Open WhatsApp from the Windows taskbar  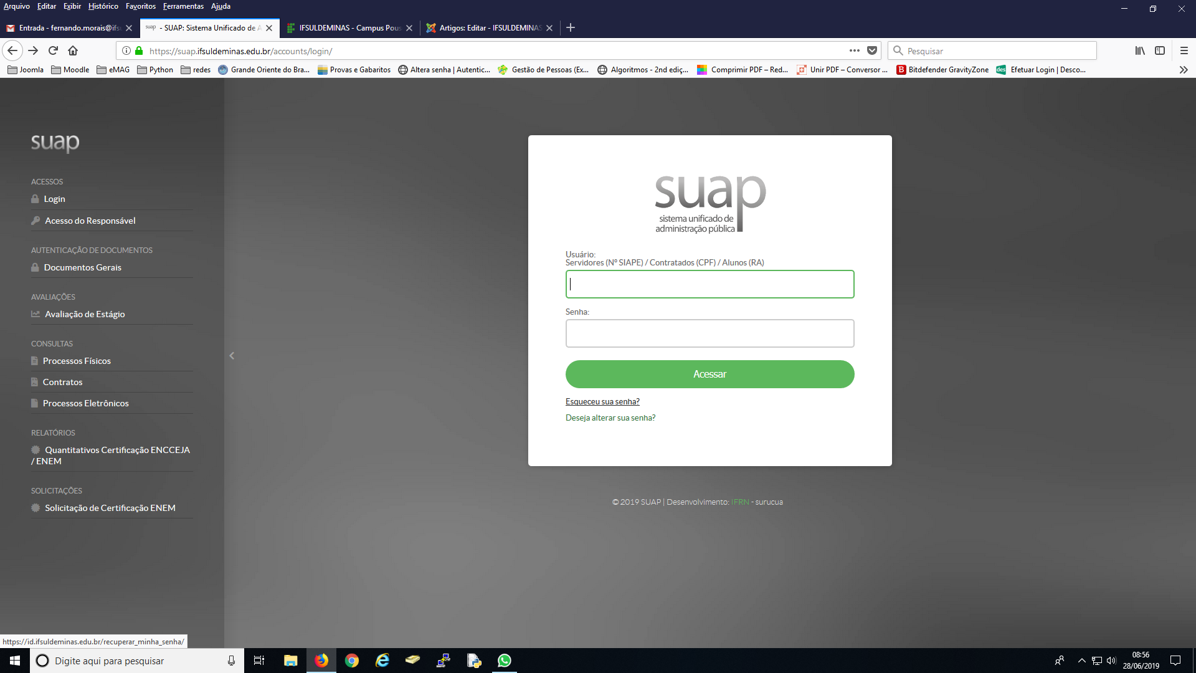[504, 661]
